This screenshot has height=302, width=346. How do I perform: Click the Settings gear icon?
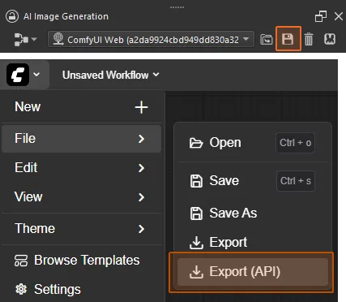coord(21,289)
